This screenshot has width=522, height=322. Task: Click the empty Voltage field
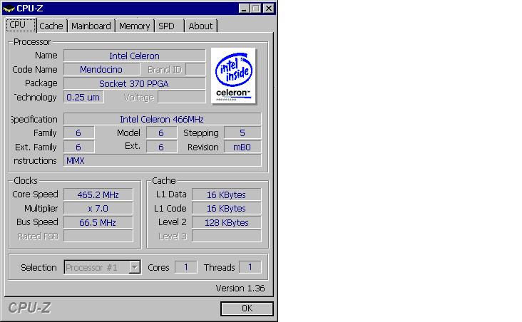[x=181, y=97]
